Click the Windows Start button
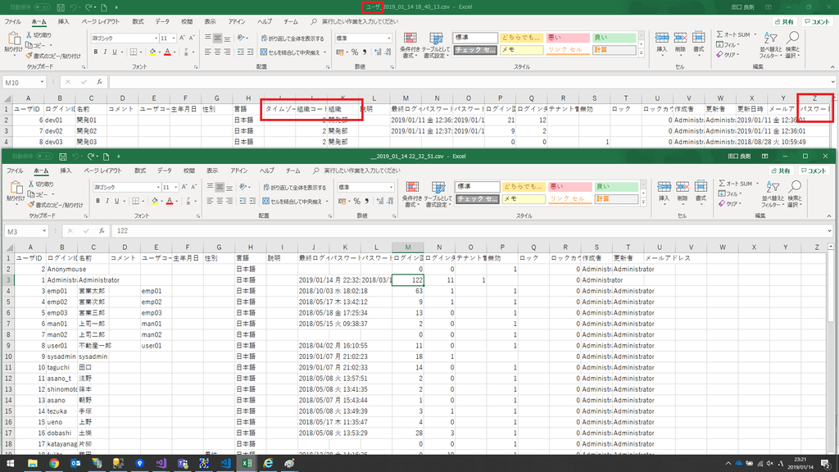The image size is (839, 472). click(x=10, y=464)
